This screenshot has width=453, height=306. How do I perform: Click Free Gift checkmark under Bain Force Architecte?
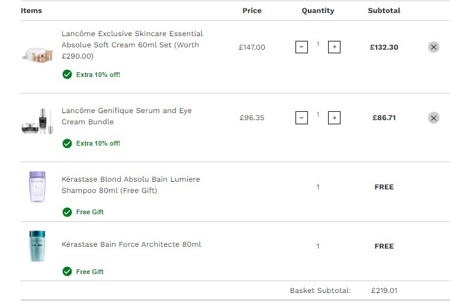(67, 271)
